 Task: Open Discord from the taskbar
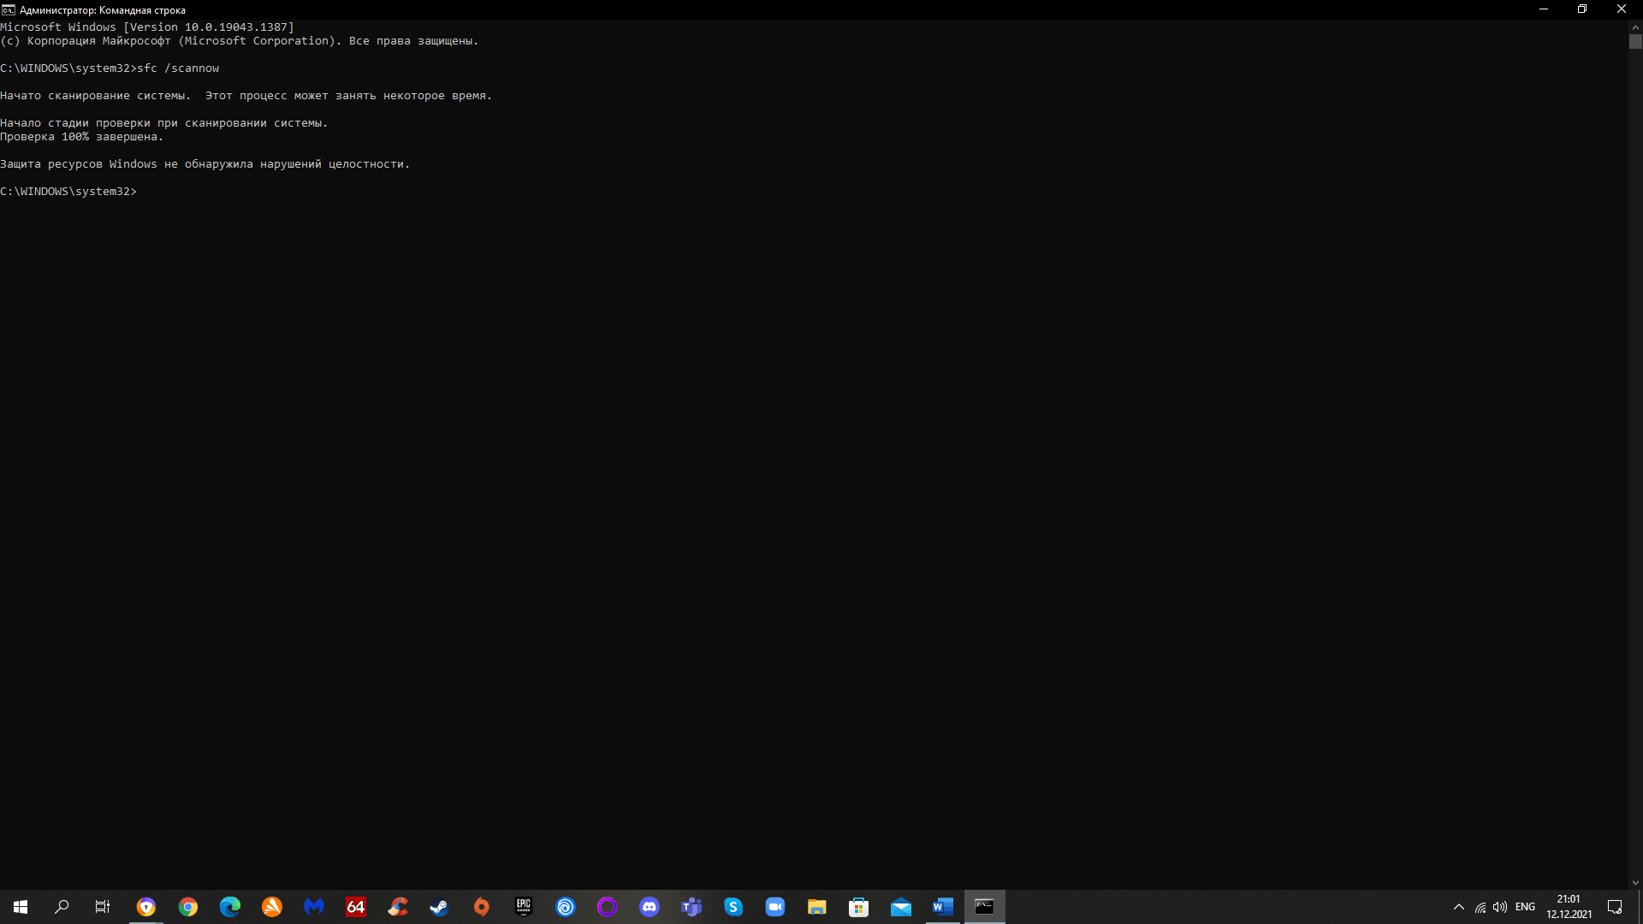click(x=649, y=907)
